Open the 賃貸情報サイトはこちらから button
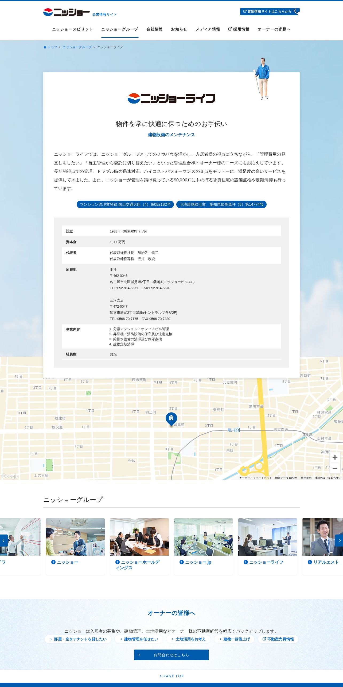The image size is (343, 687). pyautogui.click(x=270, y=12)
